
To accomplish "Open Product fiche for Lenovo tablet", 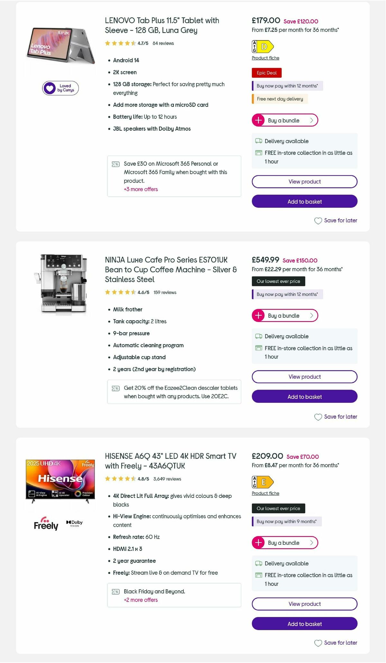I will tap(265, 58).
